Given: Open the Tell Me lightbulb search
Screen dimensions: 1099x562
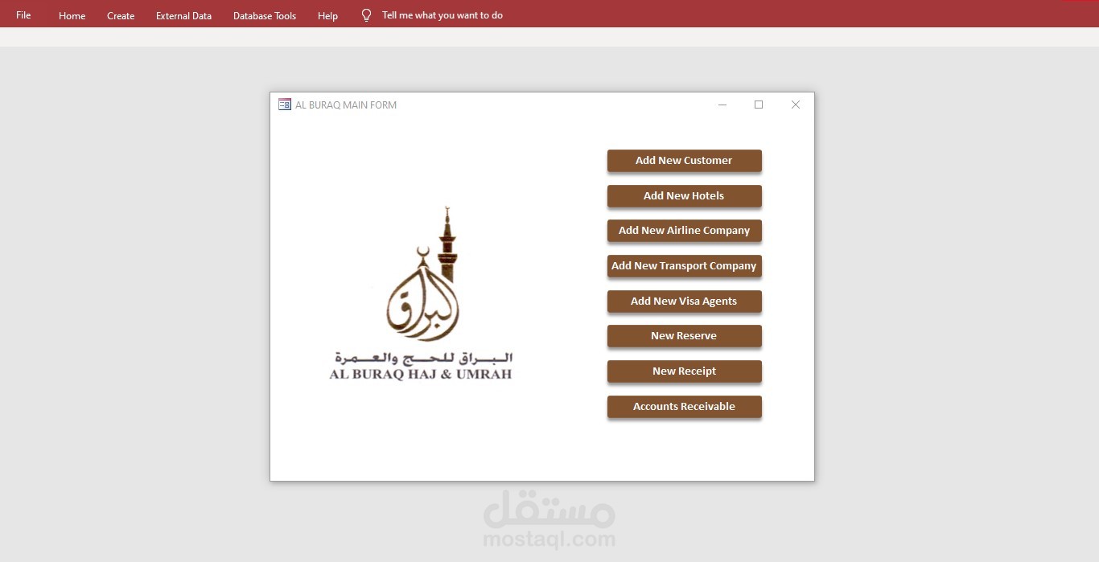Looking at the screenshot, I should point(366,14).
